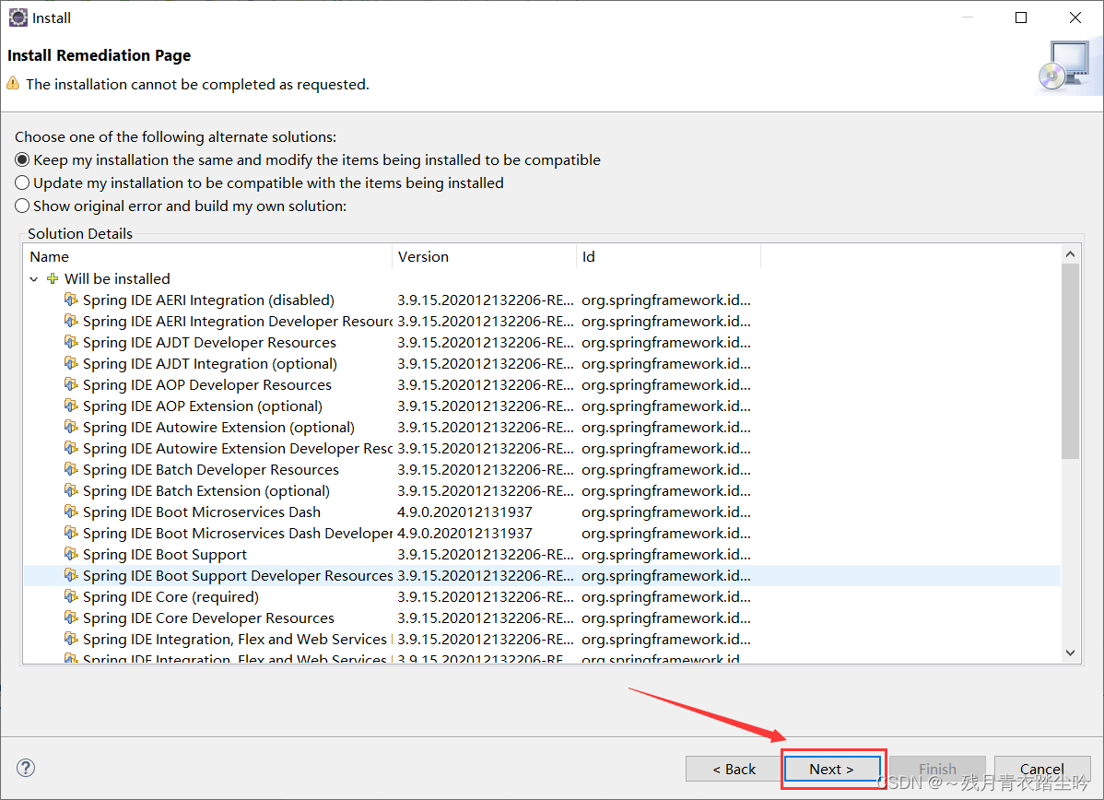Collapse the Will be installed tree node
The image size is (1104, 800).
click(34, 279)
